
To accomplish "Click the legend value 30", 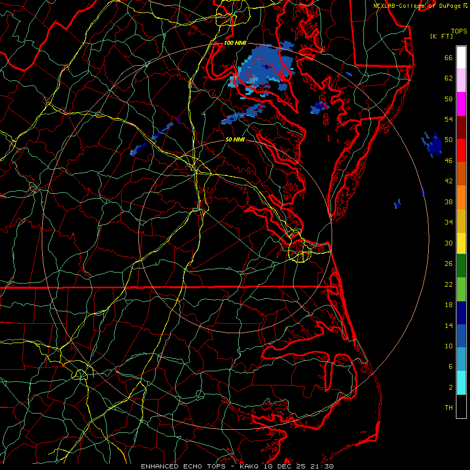I will pyautogui.click(x=449, y=243).
